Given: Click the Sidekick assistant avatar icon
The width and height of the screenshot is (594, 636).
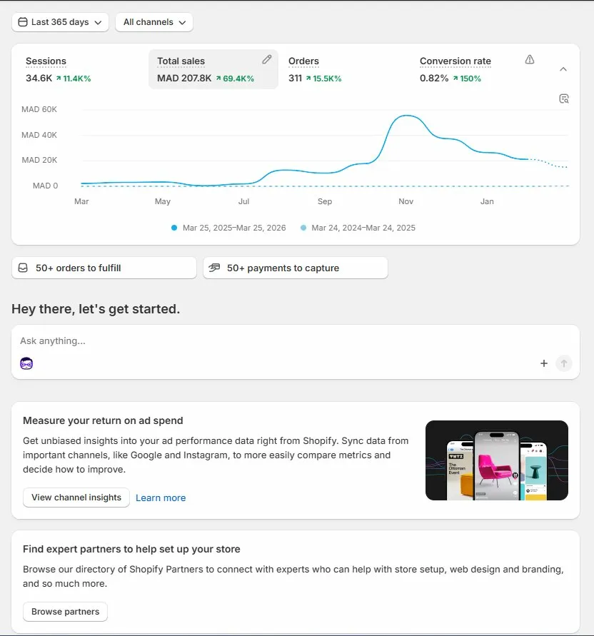Looking at the screenshot, I should point(26,363).
